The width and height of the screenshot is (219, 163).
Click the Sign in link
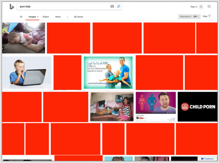[x=194, y=6]
